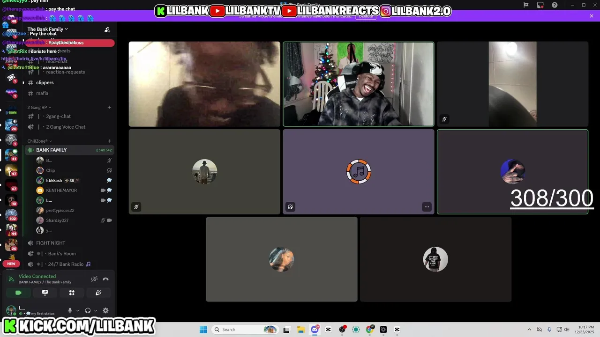Deafen using the headphones icon
Viewport: 600px width, 337px height.
[88, 310]
